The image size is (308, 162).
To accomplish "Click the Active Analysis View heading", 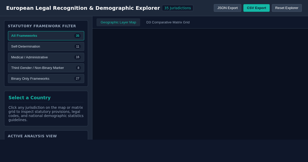I will [32, 136].
